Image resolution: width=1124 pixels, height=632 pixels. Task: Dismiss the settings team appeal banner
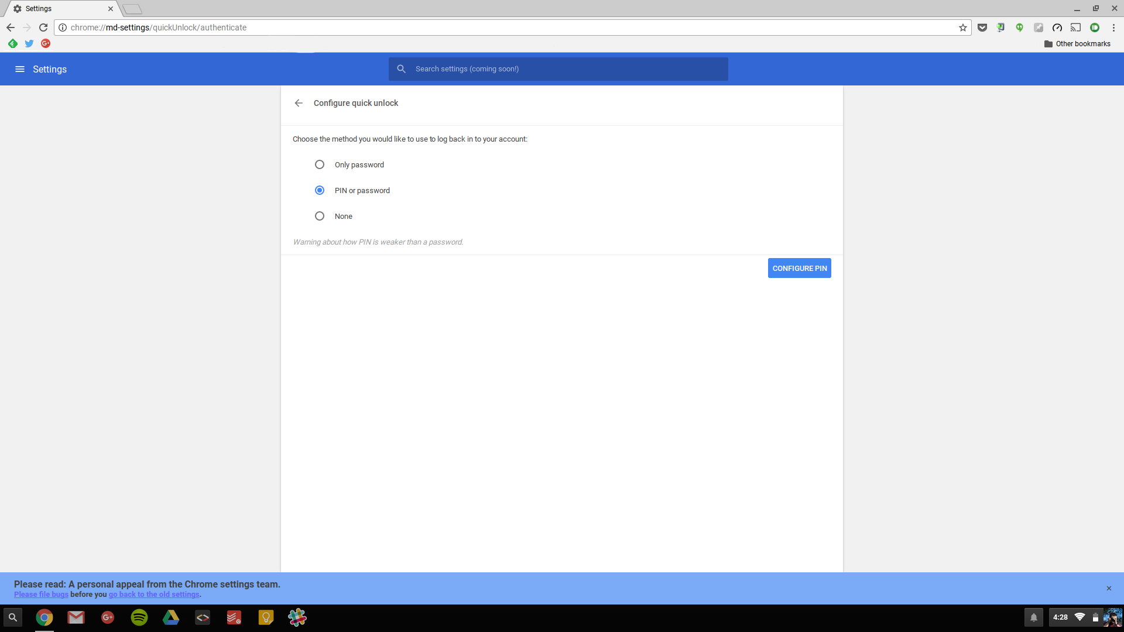click(x=1109, y=588)
